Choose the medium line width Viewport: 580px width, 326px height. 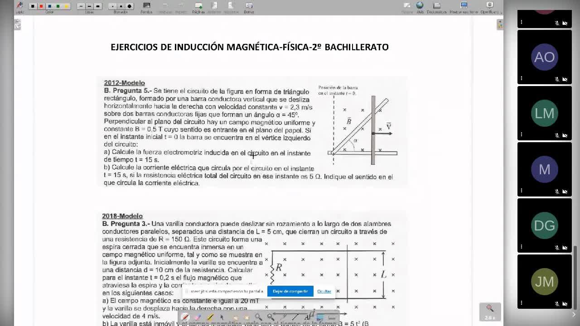89,6
